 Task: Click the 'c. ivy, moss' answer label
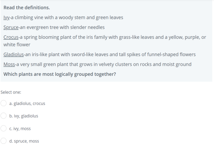(x=20, y=128)
